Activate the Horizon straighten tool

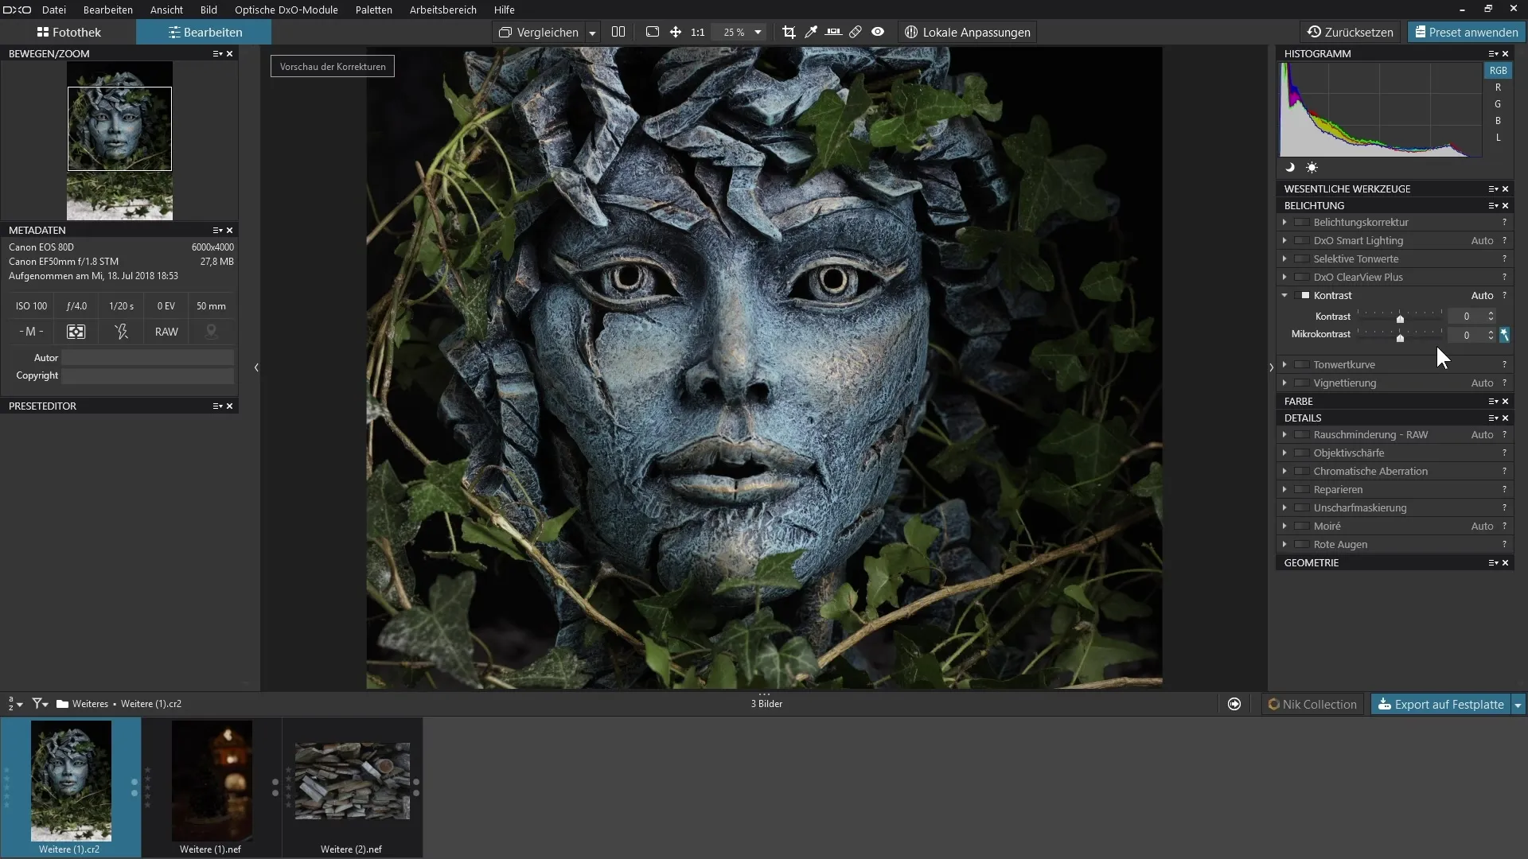click(833, 32)
